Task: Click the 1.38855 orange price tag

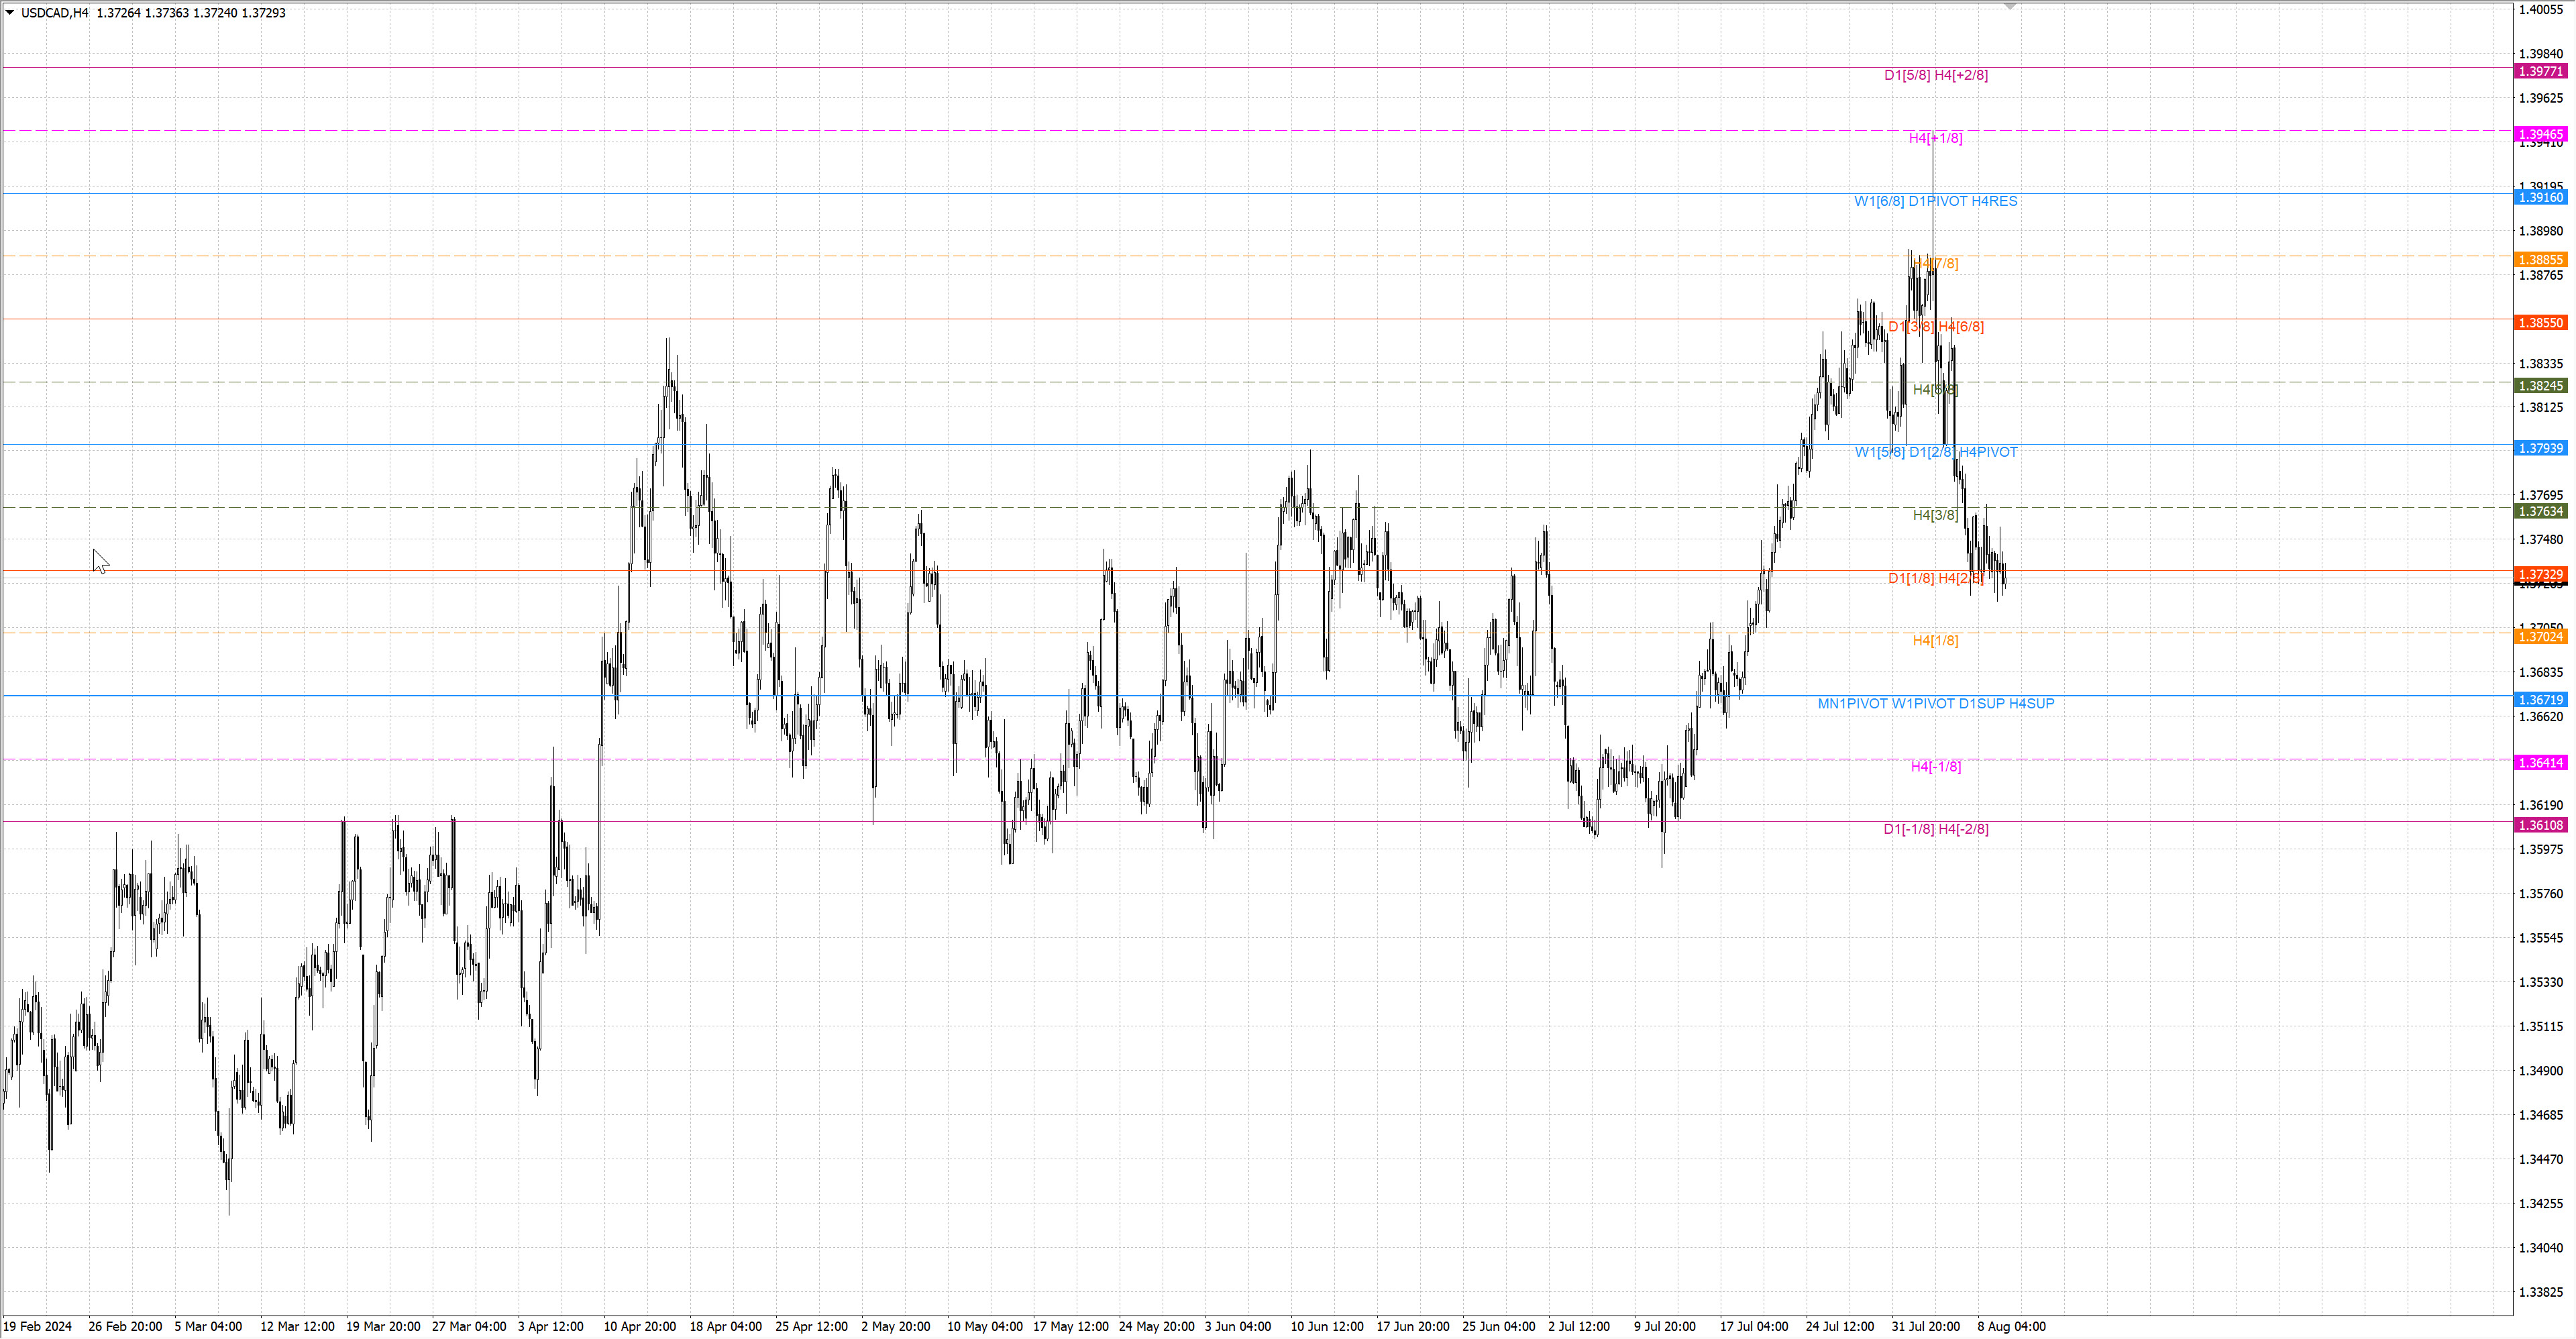Action: point(2540,260)
